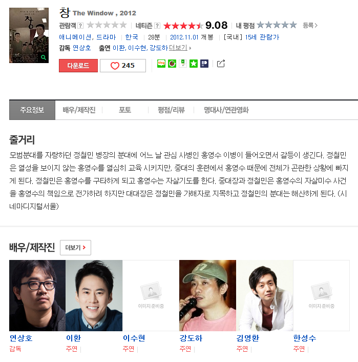Share with the navy Pholar icon
Screen dimensions: 358x362
click(x=204, y=64)
